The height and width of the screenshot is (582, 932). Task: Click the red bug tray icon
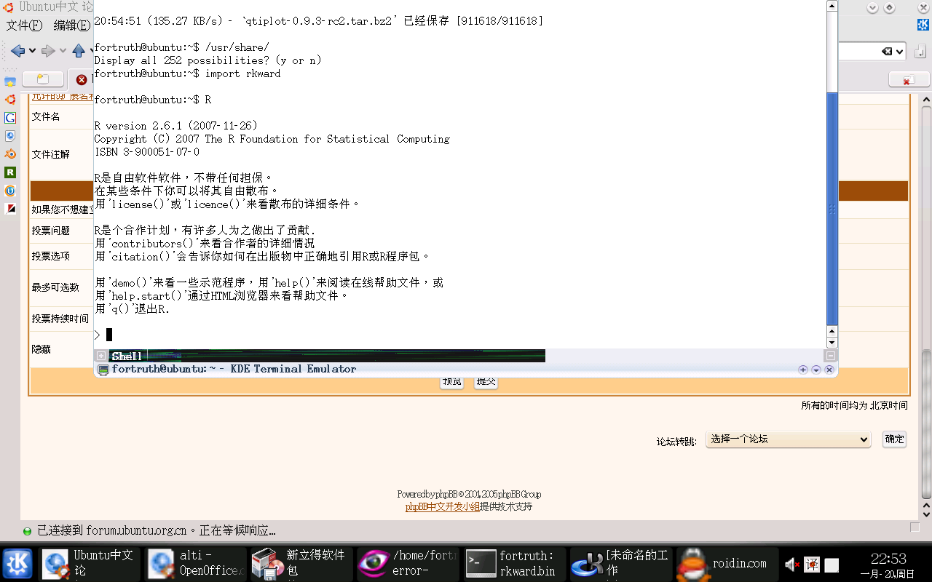(x=813, y=565)
